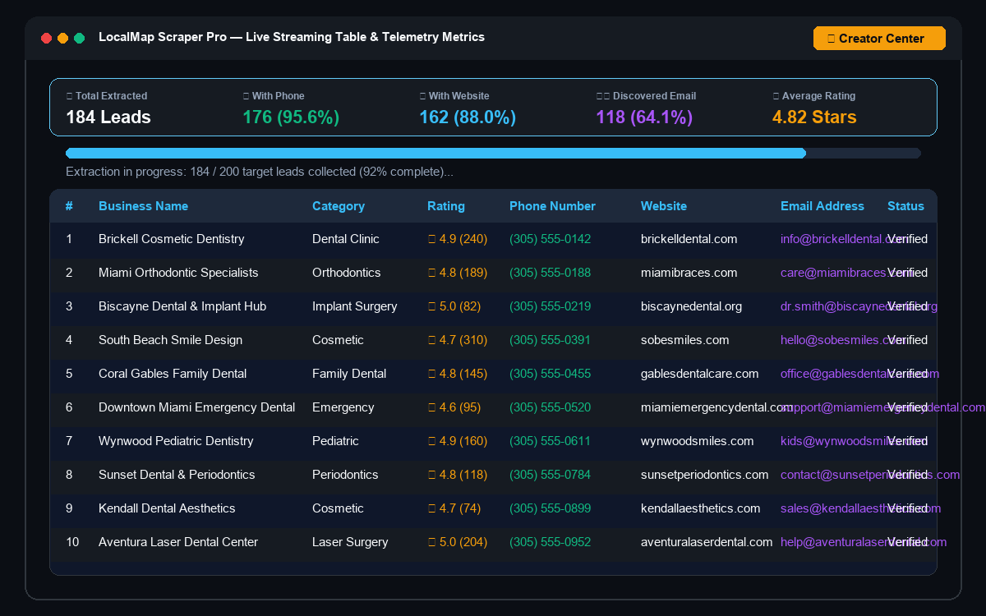Sort by the Business Name column header
Image resolution: width=986 pixels, height=616 pixels.
click(143, 206)
